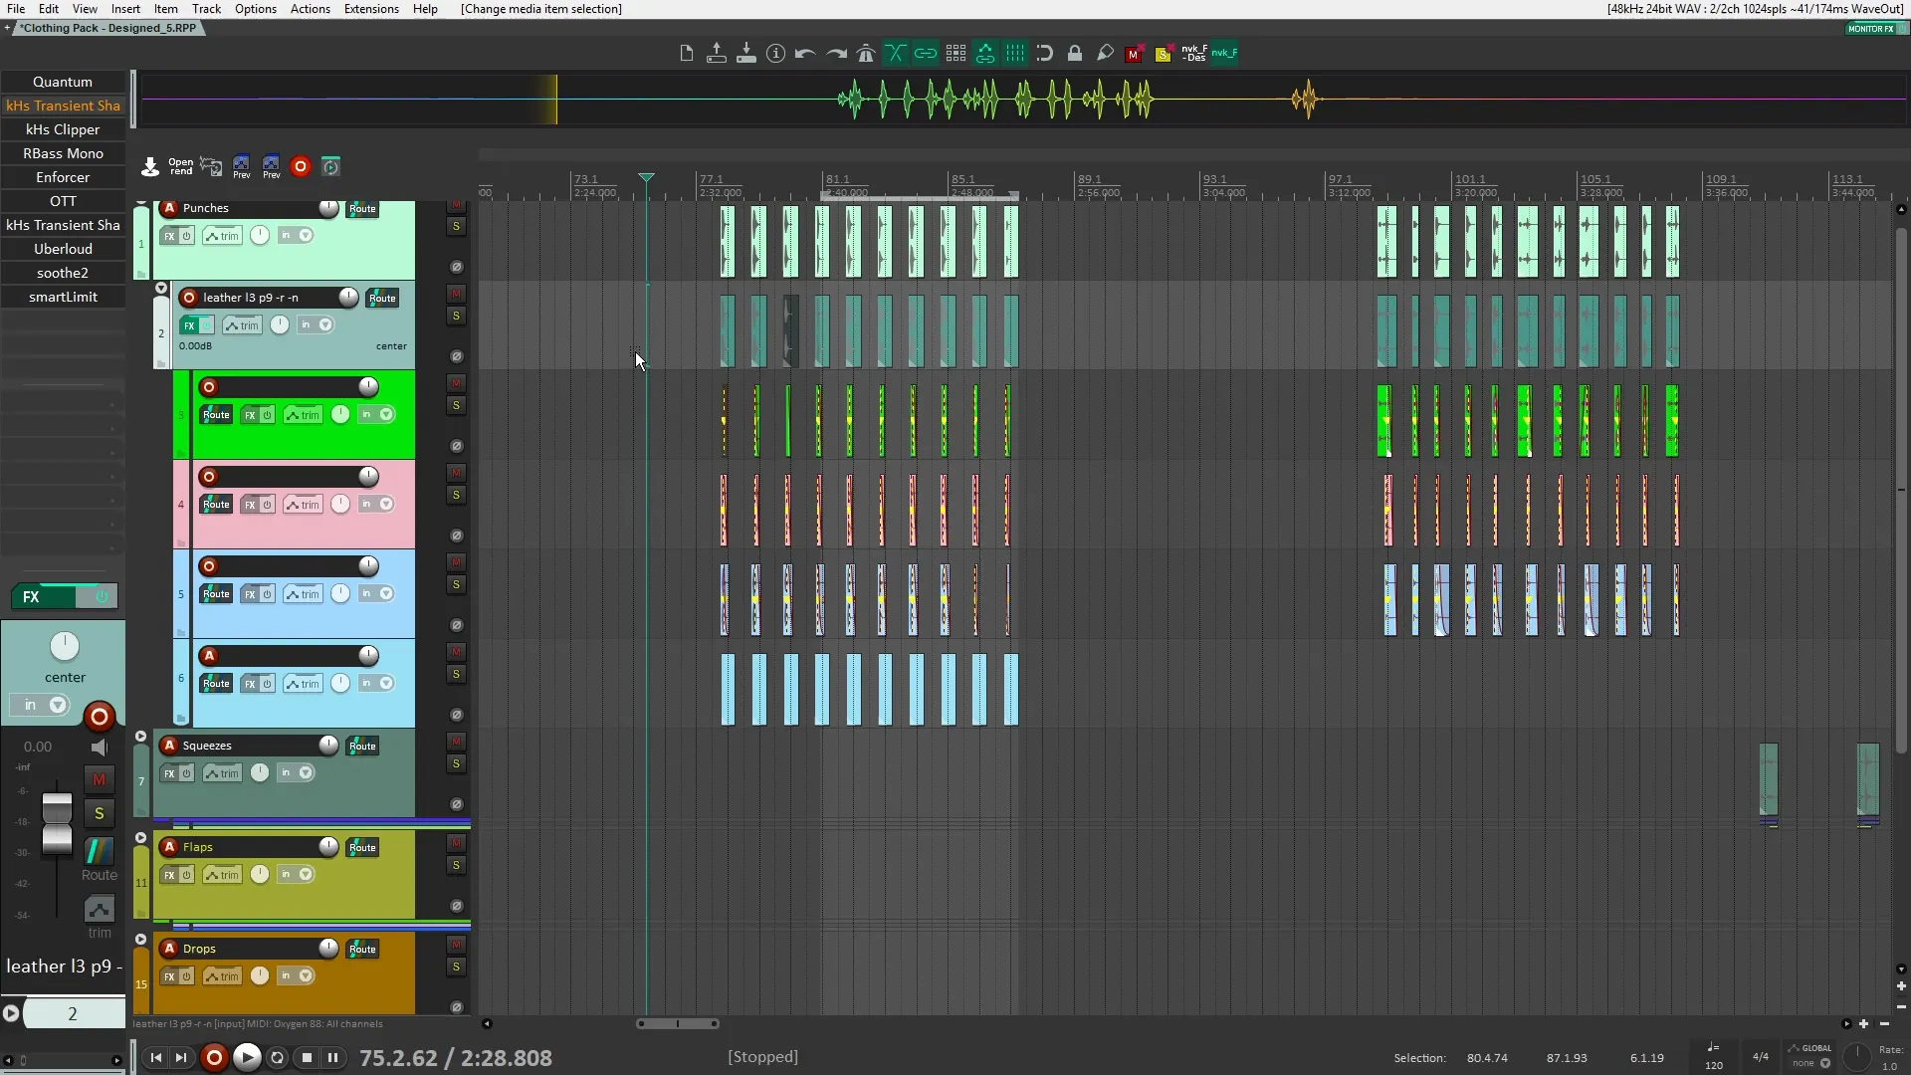Open Quantum effect in FX list

click(63, 82)
